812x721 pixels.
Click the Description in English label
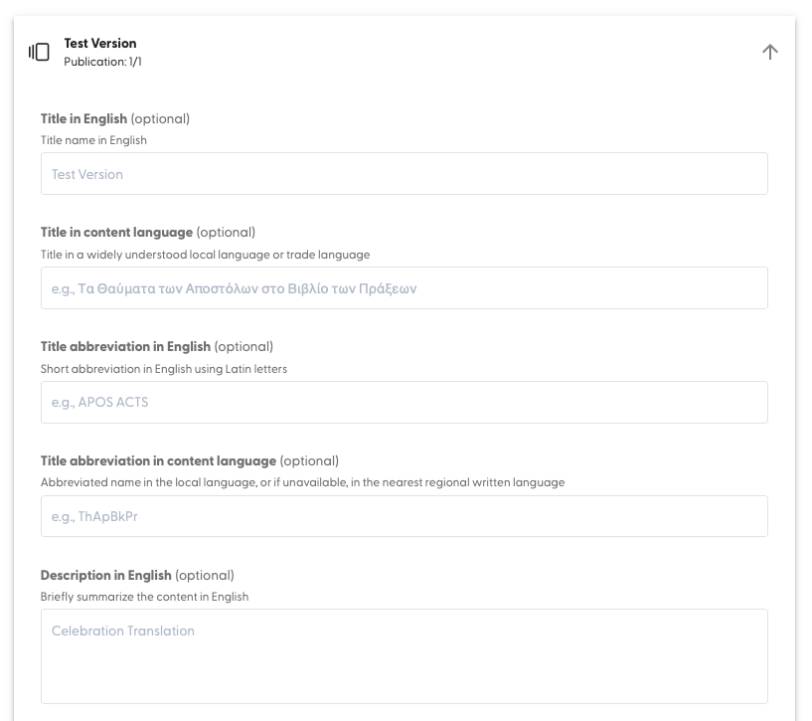pyautogui.click(x=106, y=575)
